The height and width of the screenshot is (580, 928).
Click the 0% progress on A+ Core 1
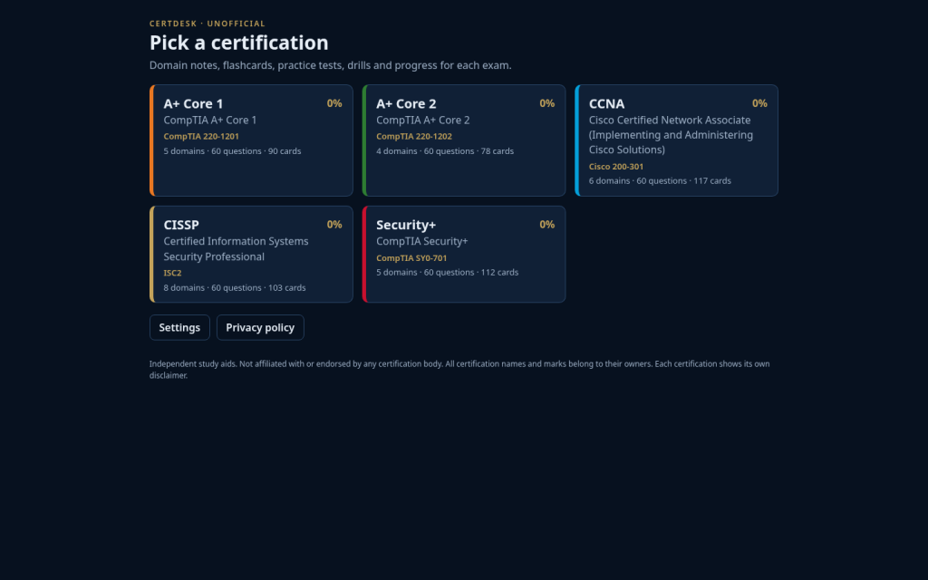[334, 103]
